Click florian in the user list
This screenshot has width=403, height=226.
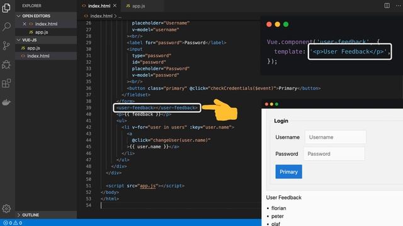pos(278,208)
